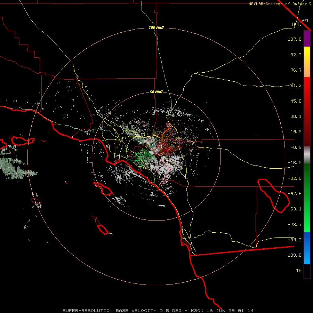Click the 107.8 legend value
Screen dimensions: 313x313
click(295, 39)
